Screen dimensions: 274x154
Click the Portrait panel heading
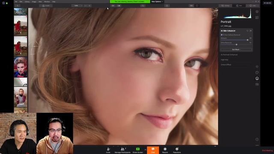[x=226, y=22]
